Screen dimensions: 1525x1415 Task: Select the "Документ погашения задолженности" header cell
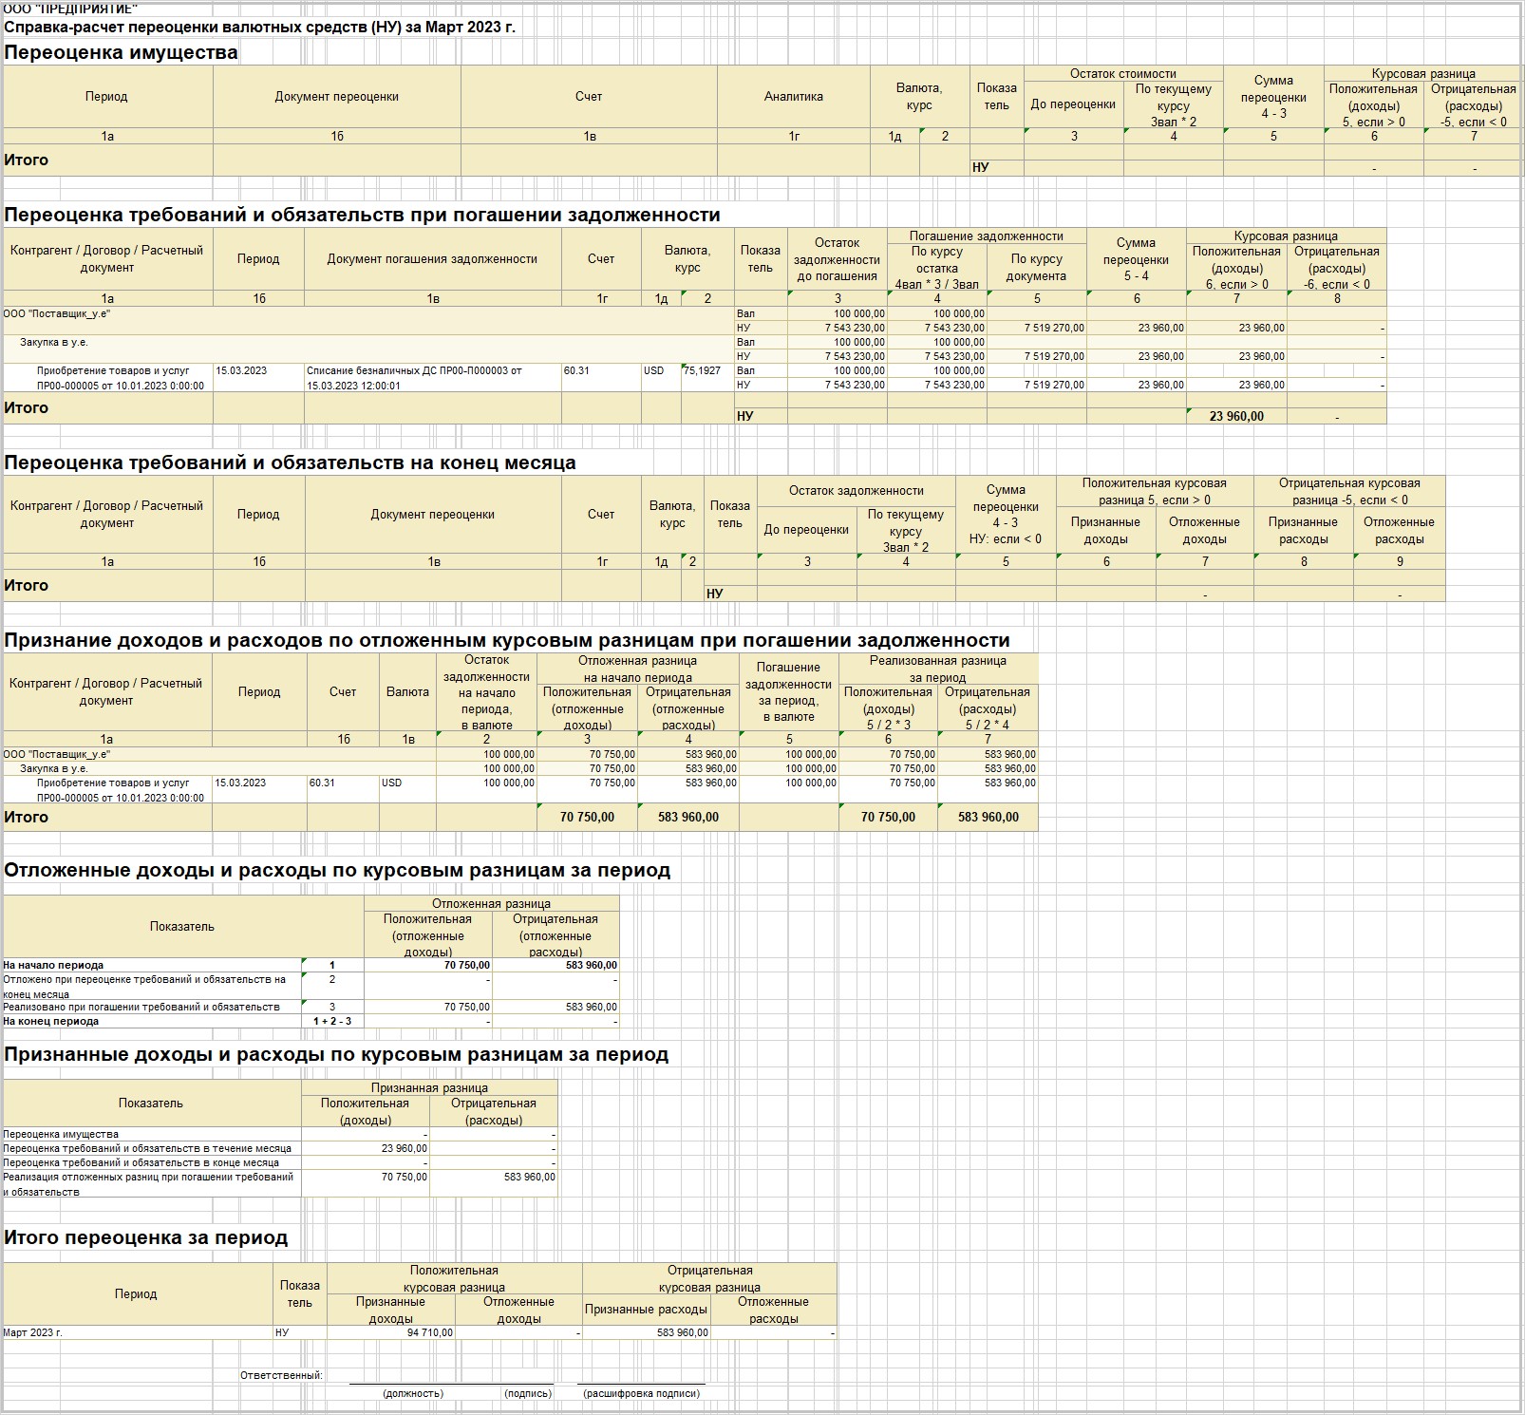(x=432, y=258)
